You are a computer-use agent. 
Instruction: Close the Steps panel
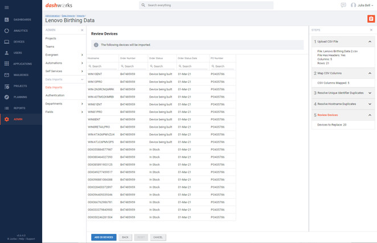[371, 30]
